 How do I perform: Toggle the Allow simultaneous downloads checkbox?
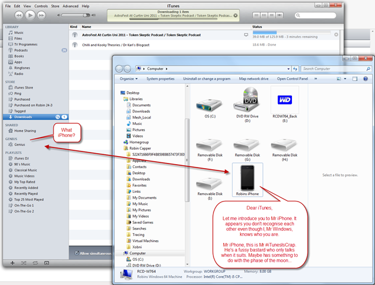[x=78, y=253]
